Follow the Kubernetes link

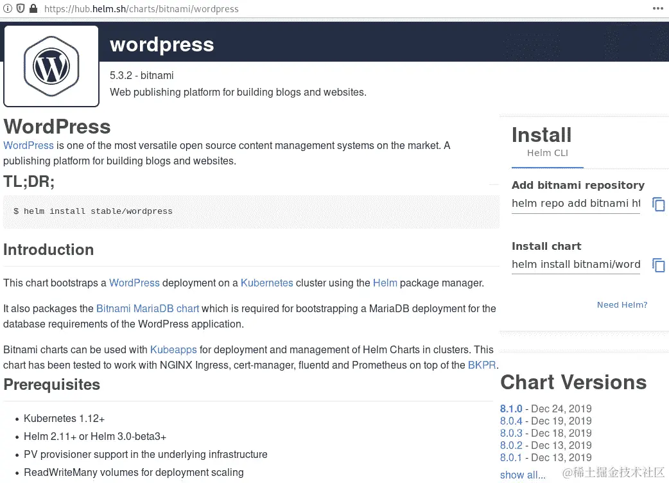click(266, 283)
